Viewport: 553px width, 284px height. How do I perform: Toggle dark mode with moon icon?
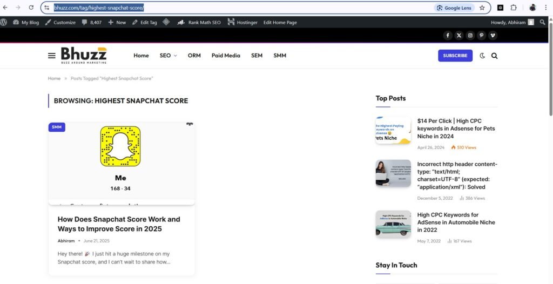pos(482,56)
